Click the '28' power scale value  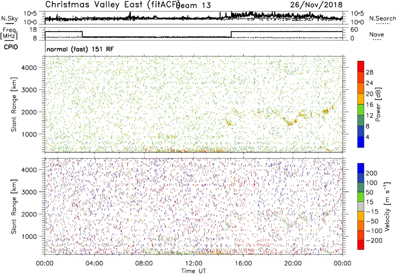coord(369,72)
